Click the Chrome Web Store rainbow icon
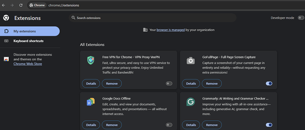 [6, 59]
